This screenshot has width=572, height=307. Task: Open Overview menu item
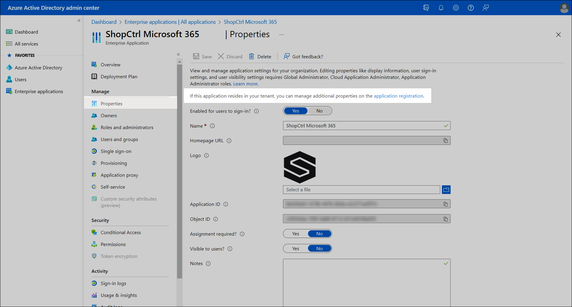110,65
